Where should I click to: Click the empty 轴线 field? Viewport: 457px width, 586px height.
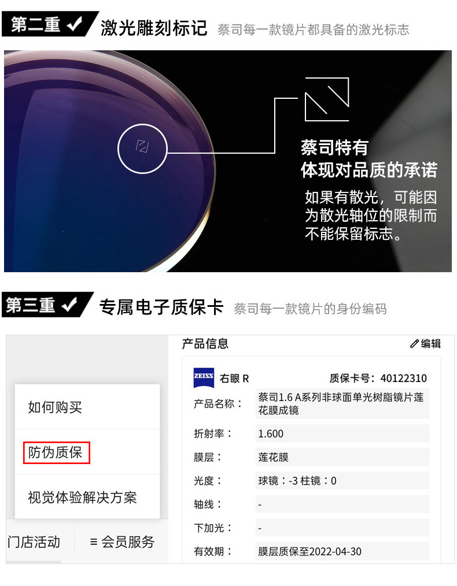pos(342,505)
